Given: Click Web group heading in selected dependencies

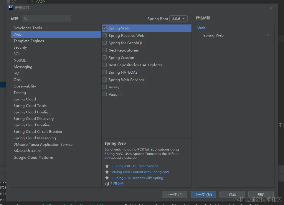Looking at the screenshot, I should [x=202, y=28].
